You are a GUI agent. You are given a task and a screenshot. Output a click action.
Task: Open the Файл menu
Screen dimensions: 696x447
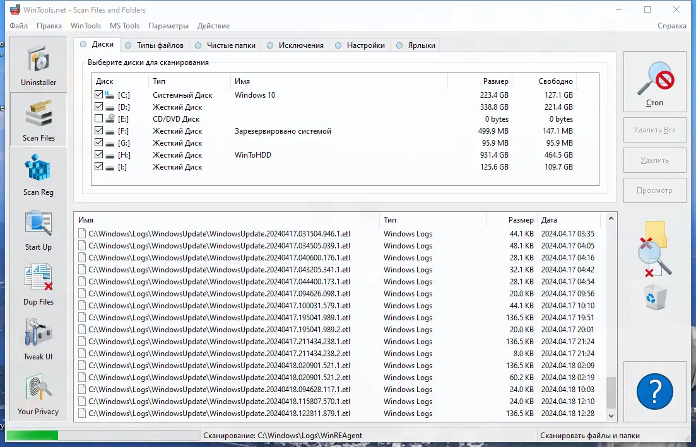click(x=19, y=26)
